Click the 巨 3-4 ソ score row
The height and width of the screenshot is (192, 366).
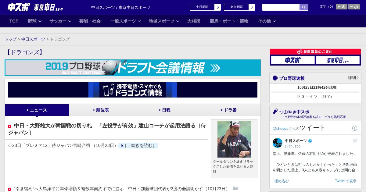[315, 97]
